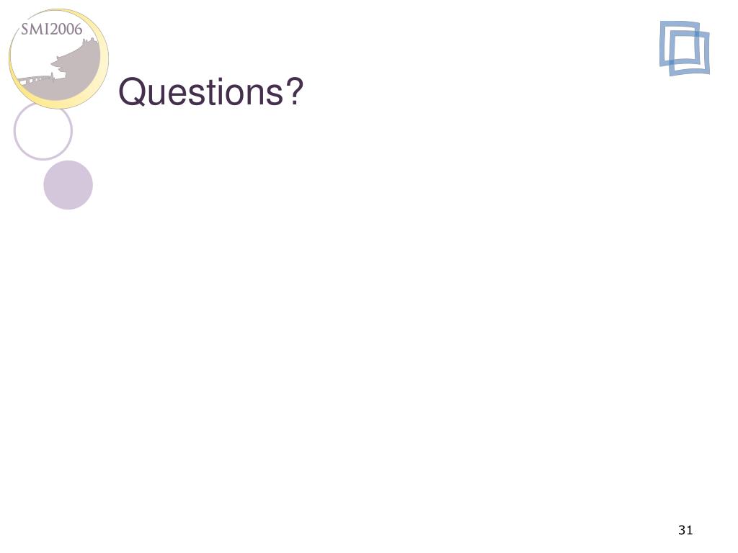This screenshot has width=738, height=553.
Task: Select the hollow lavender circle outline
Action: pos(43,131)
